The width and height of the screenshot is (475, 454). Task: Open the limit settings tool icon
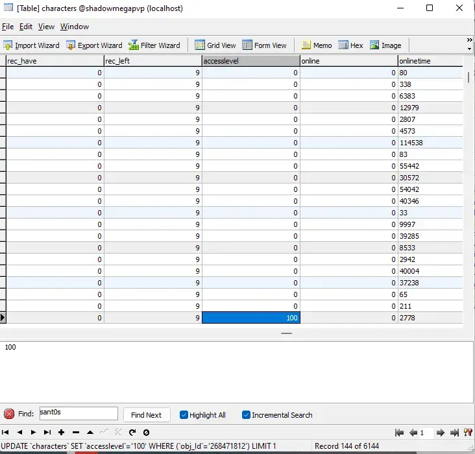[468, 433]
